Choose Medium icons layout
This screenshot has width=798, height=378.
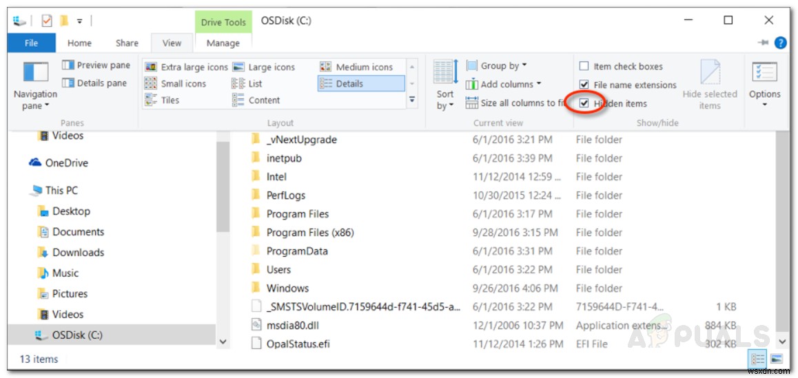tap(356, 67)
